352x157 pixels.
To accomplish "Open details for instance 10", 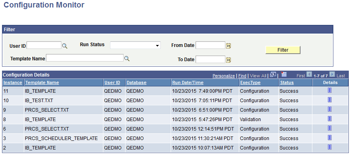I will (329, 99).
